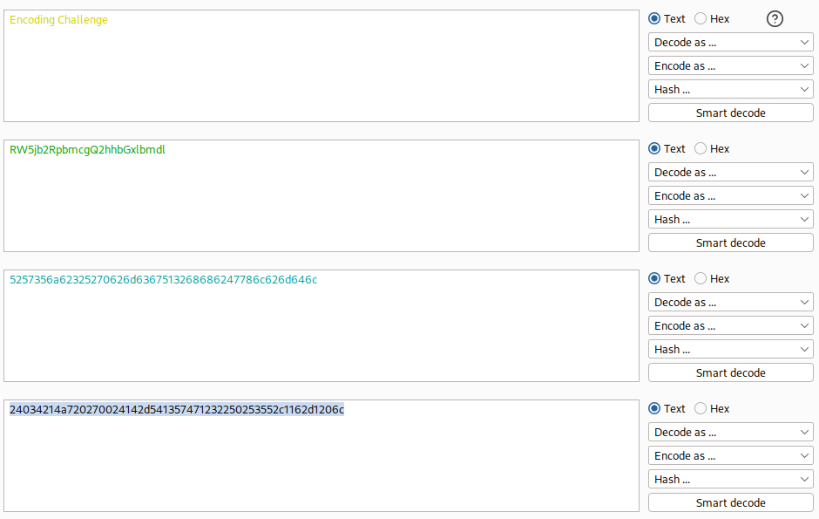
Task: Open 'Encode as ...' dropdown in the '24034214a' panel
Action: point(731,455)
